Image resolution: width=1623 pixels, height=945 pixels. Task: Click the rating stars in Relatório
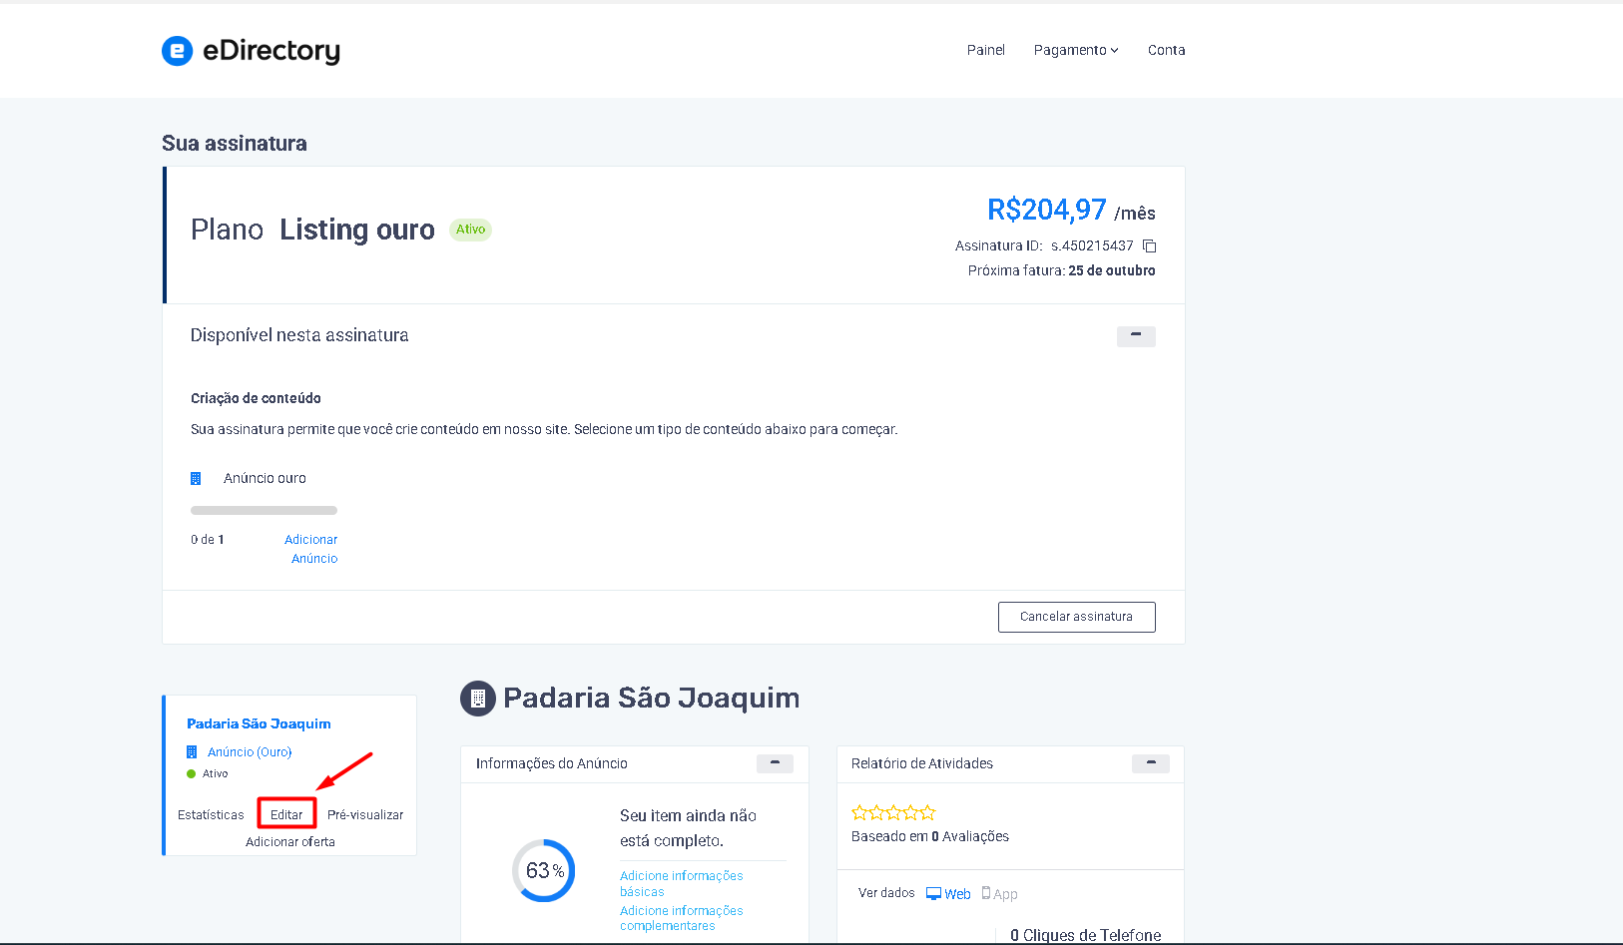[893, 812]
